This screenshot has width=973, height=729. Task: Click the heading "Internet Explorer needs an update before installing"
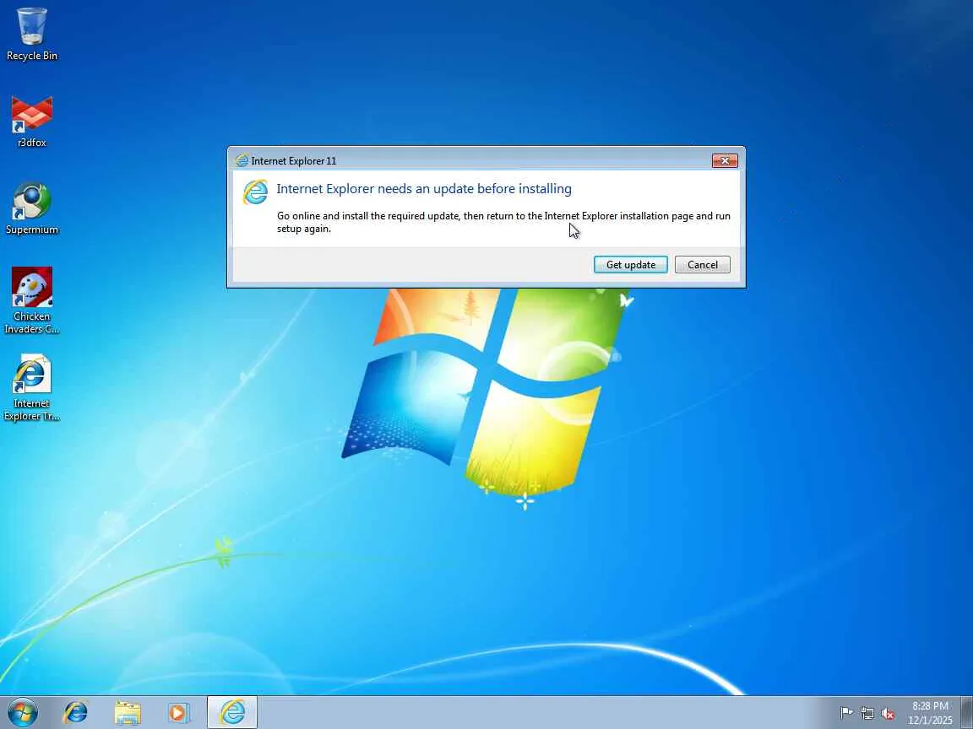424,189
